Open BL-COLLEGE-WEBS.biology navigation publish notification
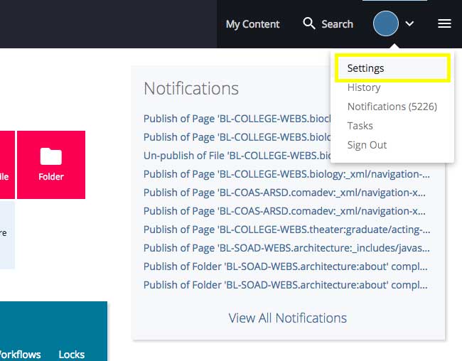The width and height of the screenshot is (462, 361). coord(286,173)
